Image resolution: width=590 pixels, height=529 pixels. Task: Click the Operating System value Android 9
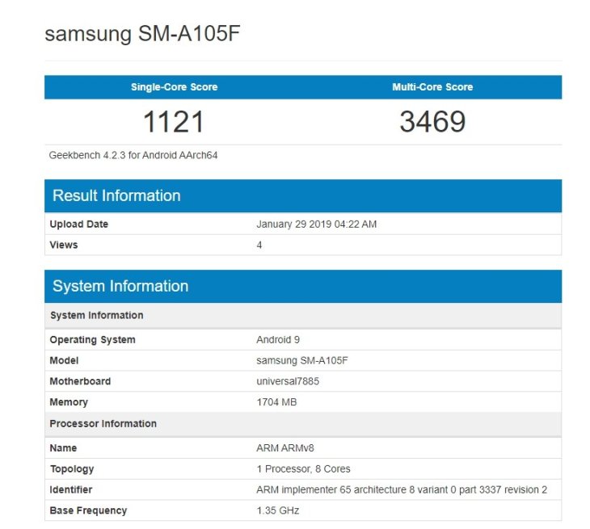coord(278,340)
